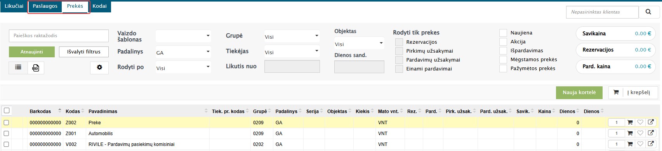Switch to list view icon
This screenshot has height=151, width=662.
click(x=18, y=67)
